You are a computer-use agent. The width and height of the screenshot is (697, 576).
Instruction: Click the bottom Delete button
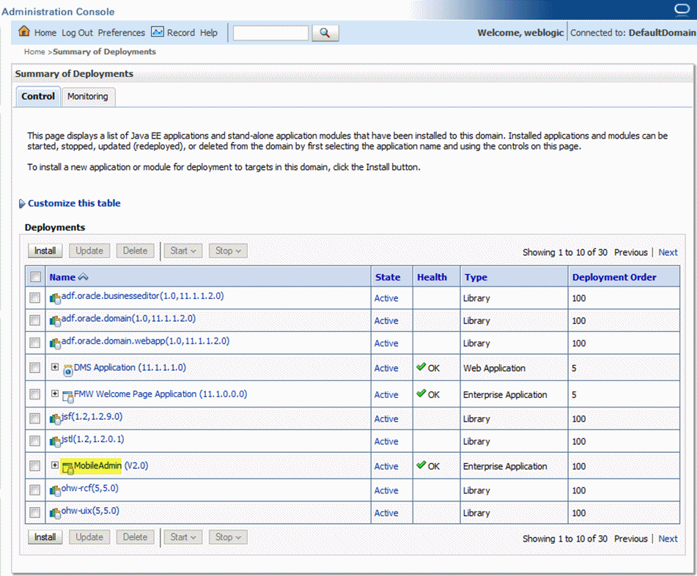pyautogui.click(x=135, y=537)
